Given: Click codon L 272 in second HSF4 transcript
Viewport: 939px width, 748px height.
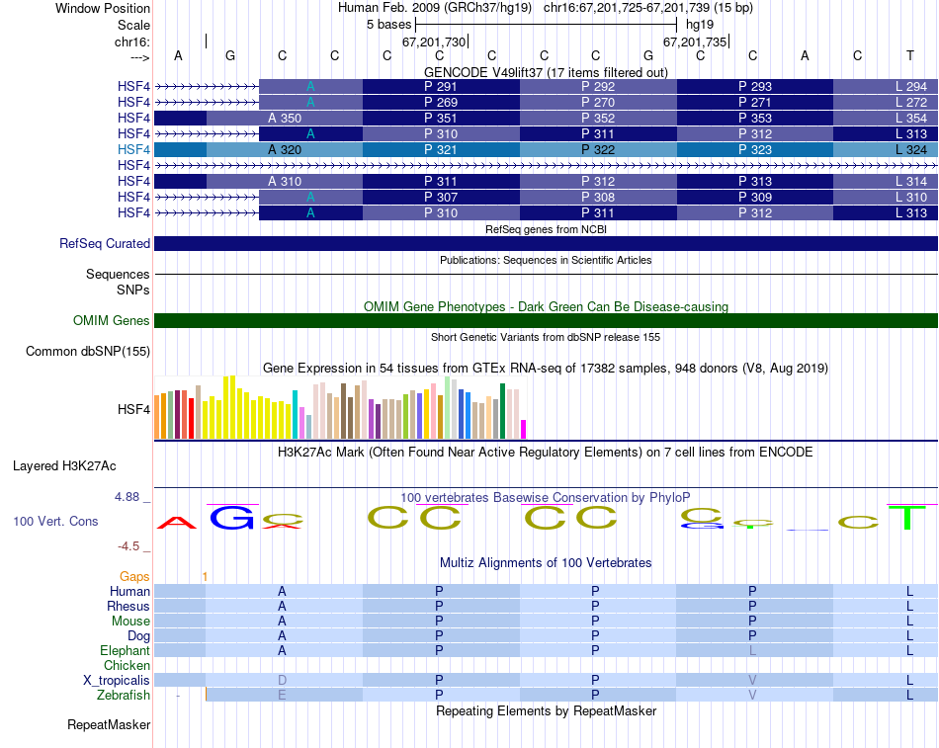Looking at the screenshot, I should click(911, 103).
